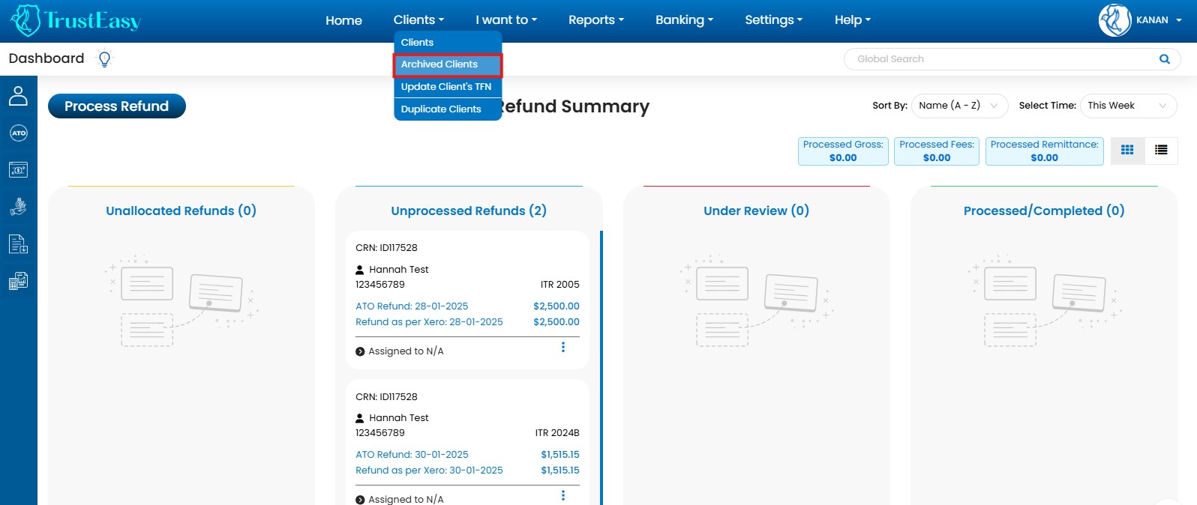The width and height of the screenshot is (1197, 505).
Task: Switch to list view layout
Action: 1161,151
